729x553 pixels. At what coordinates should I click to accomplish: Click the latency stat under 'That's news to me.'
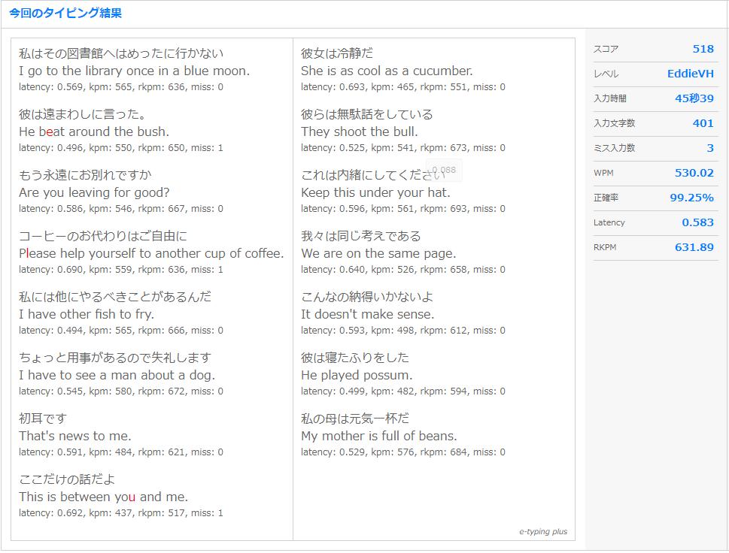(x=120, y=452)
